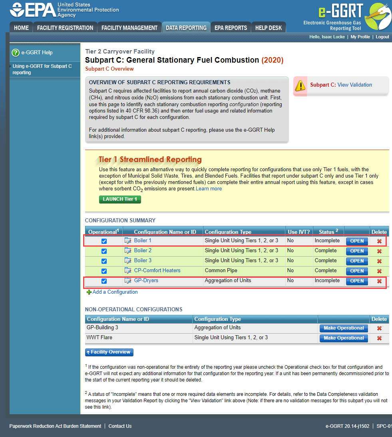
Task: Click the GP-Dryers name link
Action: tap(146, 281)
